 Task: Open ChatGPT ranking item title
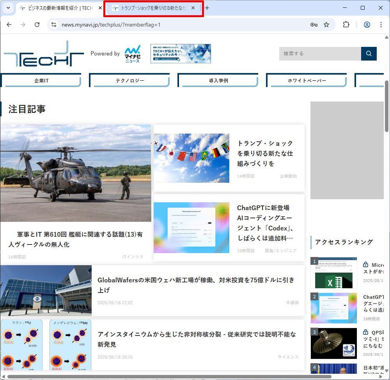click(x=373, y=303)
